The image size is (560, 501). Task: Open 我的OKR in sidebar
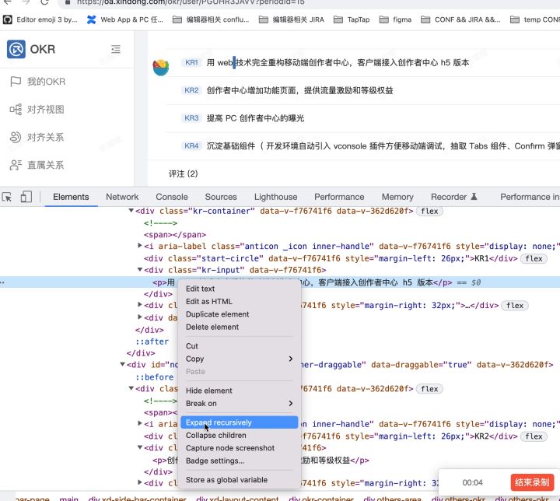tap(47, 82)
